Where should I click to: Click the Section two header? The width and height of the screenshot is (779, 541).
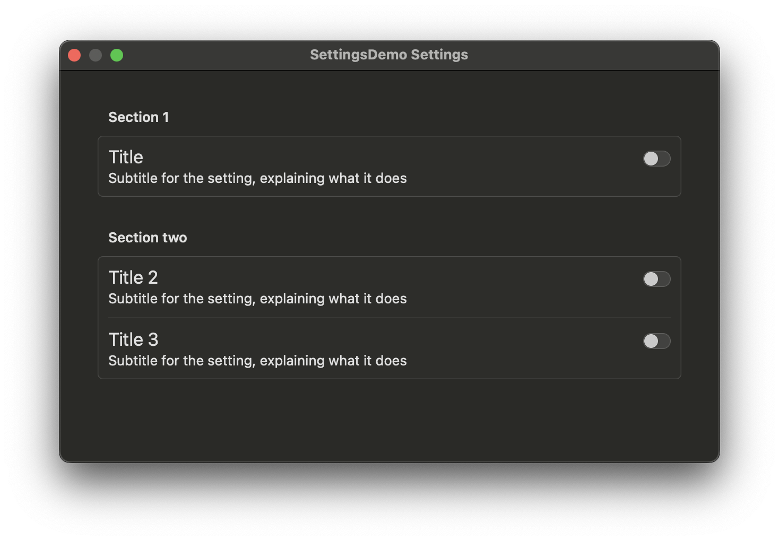coord(148,238)
